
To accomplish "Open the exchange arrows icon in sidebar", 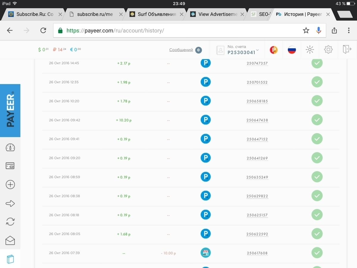I will [10, 222].
